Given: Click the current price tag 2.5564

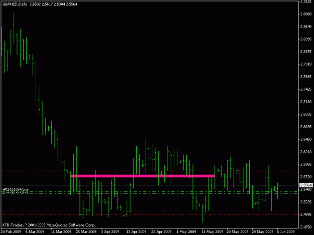Looking at the screenshot, I should click(x=306, y=185).
